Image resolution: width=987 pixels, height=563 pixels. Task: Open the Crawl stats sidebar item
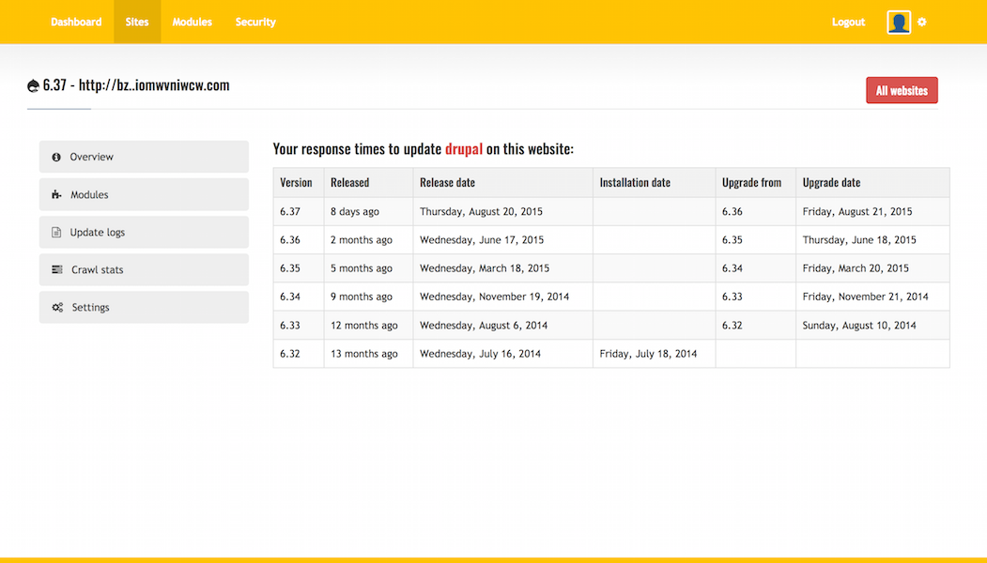(144, 269)
